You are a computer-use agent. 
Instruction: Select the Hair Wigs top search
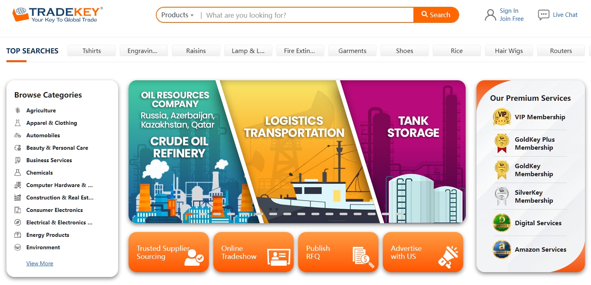(x=509, y=51)
